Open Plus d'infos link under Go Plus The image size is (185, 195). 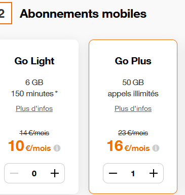[133, 108]
